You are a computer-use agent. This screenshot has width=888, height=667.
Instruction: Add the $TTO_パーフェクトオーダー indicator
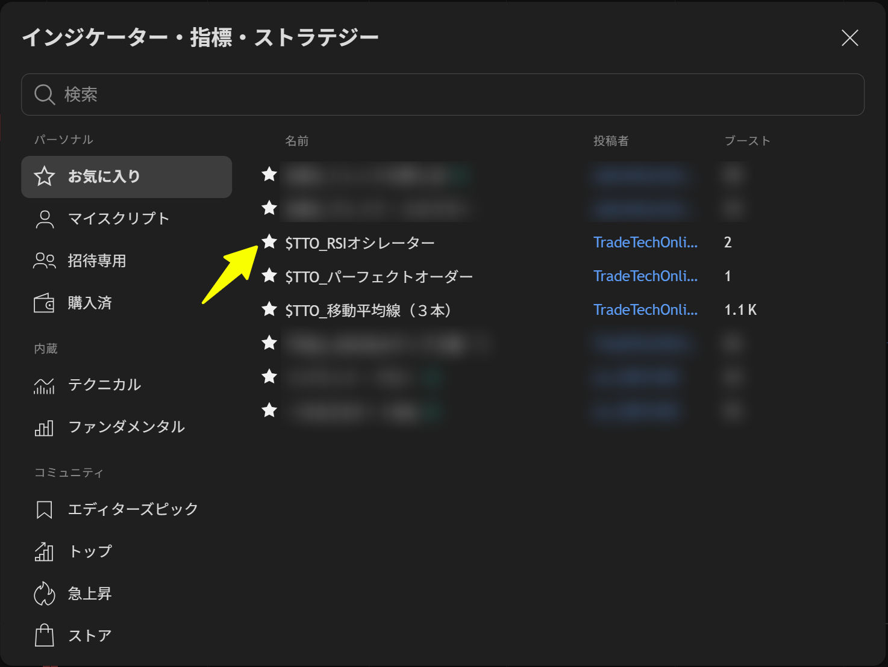pyautogui.click(x=379, y=277)
